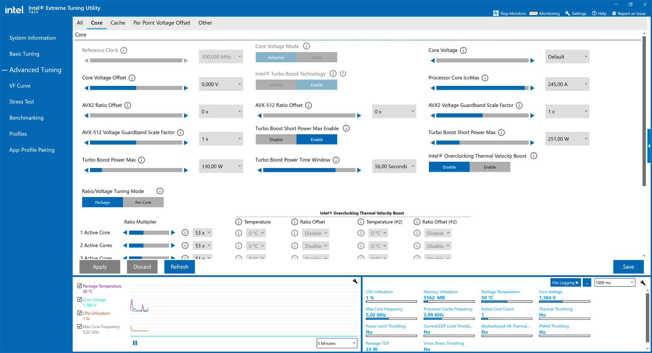Open monitor settings wrench beside 1000 ms
The height and width of the screenshot is (353, 652).
pos(643,283)
